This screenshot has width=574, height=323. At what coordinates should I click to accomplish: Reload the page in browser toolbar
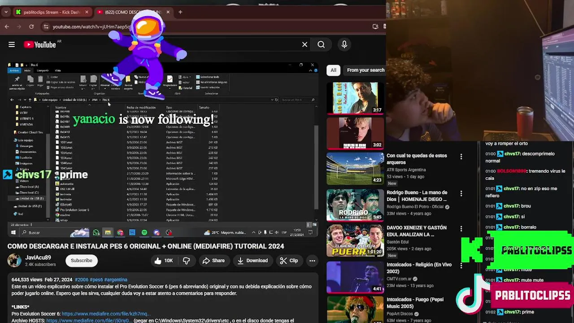31,26
